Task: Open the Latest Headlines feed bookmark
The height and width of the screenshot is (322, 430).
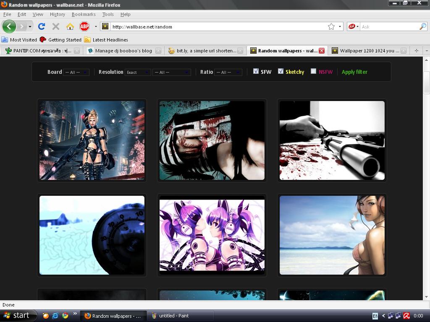Action: tap(106, 40)
